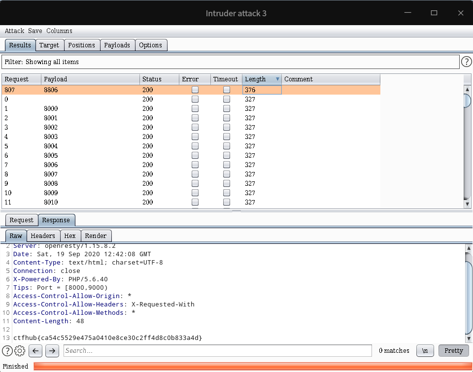Select row with payload 8000
This screenshot has width=473, height=372.
(x=191, y=108)
